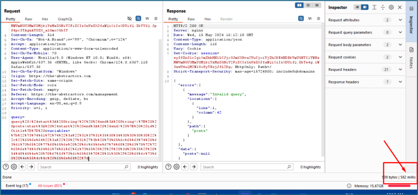Open the Request panel hamburger menu
Image resolution: width=418 pixels, height=195 pixels.
pos(156,19)
